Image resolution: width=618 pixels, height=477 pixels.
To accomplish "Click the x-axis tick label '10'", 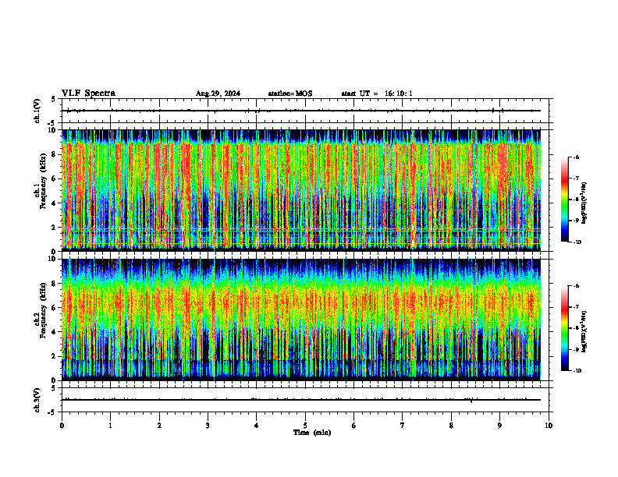I will (x=549, y=426).
